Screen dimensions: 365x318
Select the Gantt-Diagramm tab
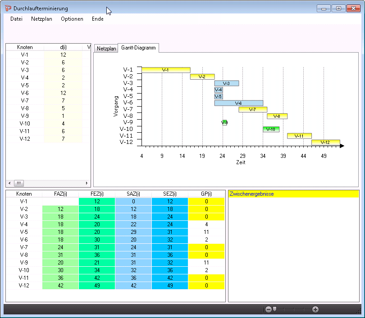click(138, 48)
